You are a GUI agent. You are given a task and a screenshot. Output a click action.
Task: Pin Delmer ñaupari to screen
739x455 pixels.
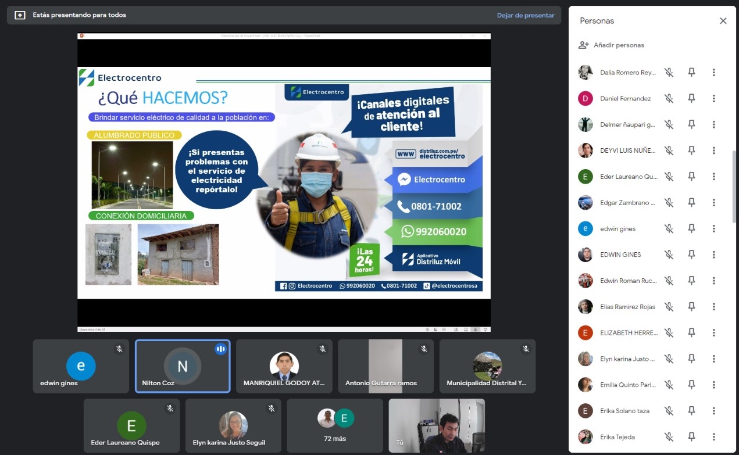pos(691,124)
